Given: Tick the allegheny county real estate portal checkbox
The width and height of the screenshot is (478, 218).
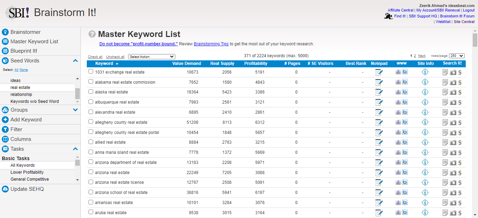Looking at the screenshot, I should pos(91,132).
